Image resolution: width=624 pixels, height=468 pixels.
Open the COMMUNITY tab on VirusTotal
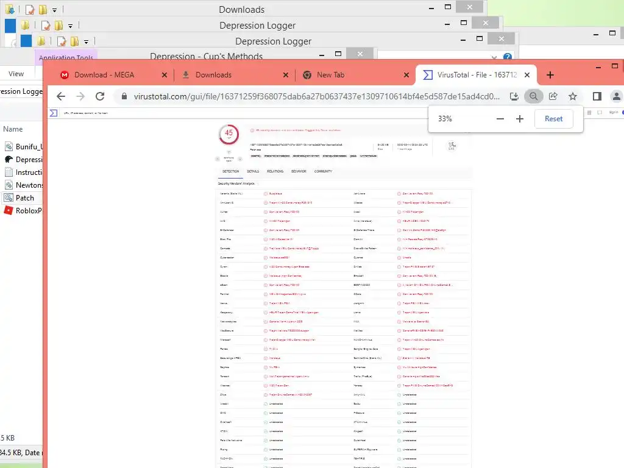click(323, 171)
